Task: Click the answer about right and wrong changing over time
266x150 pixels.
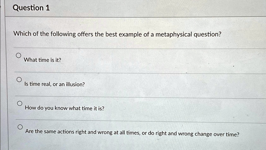Action: tap(132, 132)
